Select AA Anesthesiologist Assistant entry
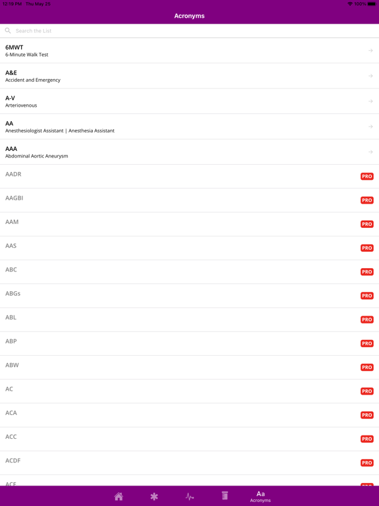Image resolution: width=379 pixels, height=506 pixels. click(x=189, y=126)
